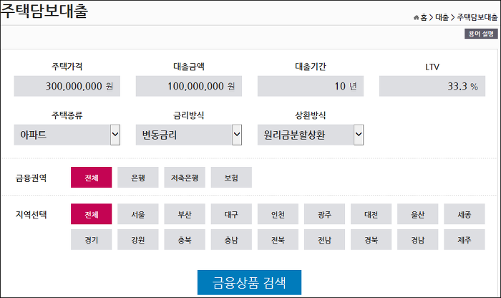
Task: Choose 제주 in region selection
Action: 464,239
